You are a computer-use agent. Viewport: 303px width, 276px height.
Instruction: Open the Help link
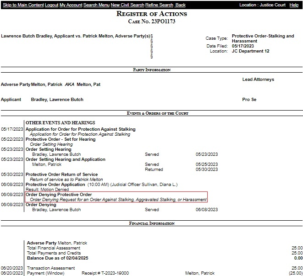pos(294,5)
